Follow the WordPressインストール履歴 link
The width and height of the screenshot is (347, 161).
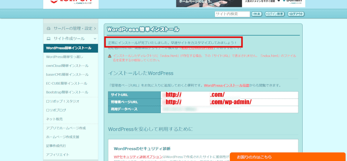pos(227,85)
